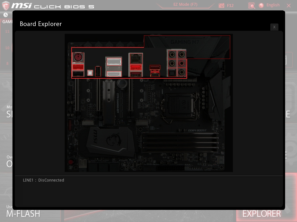Switch to EZ Mode (F7) in BIOS
Viewport: 297px width, 222px height.
pos(185,5)
